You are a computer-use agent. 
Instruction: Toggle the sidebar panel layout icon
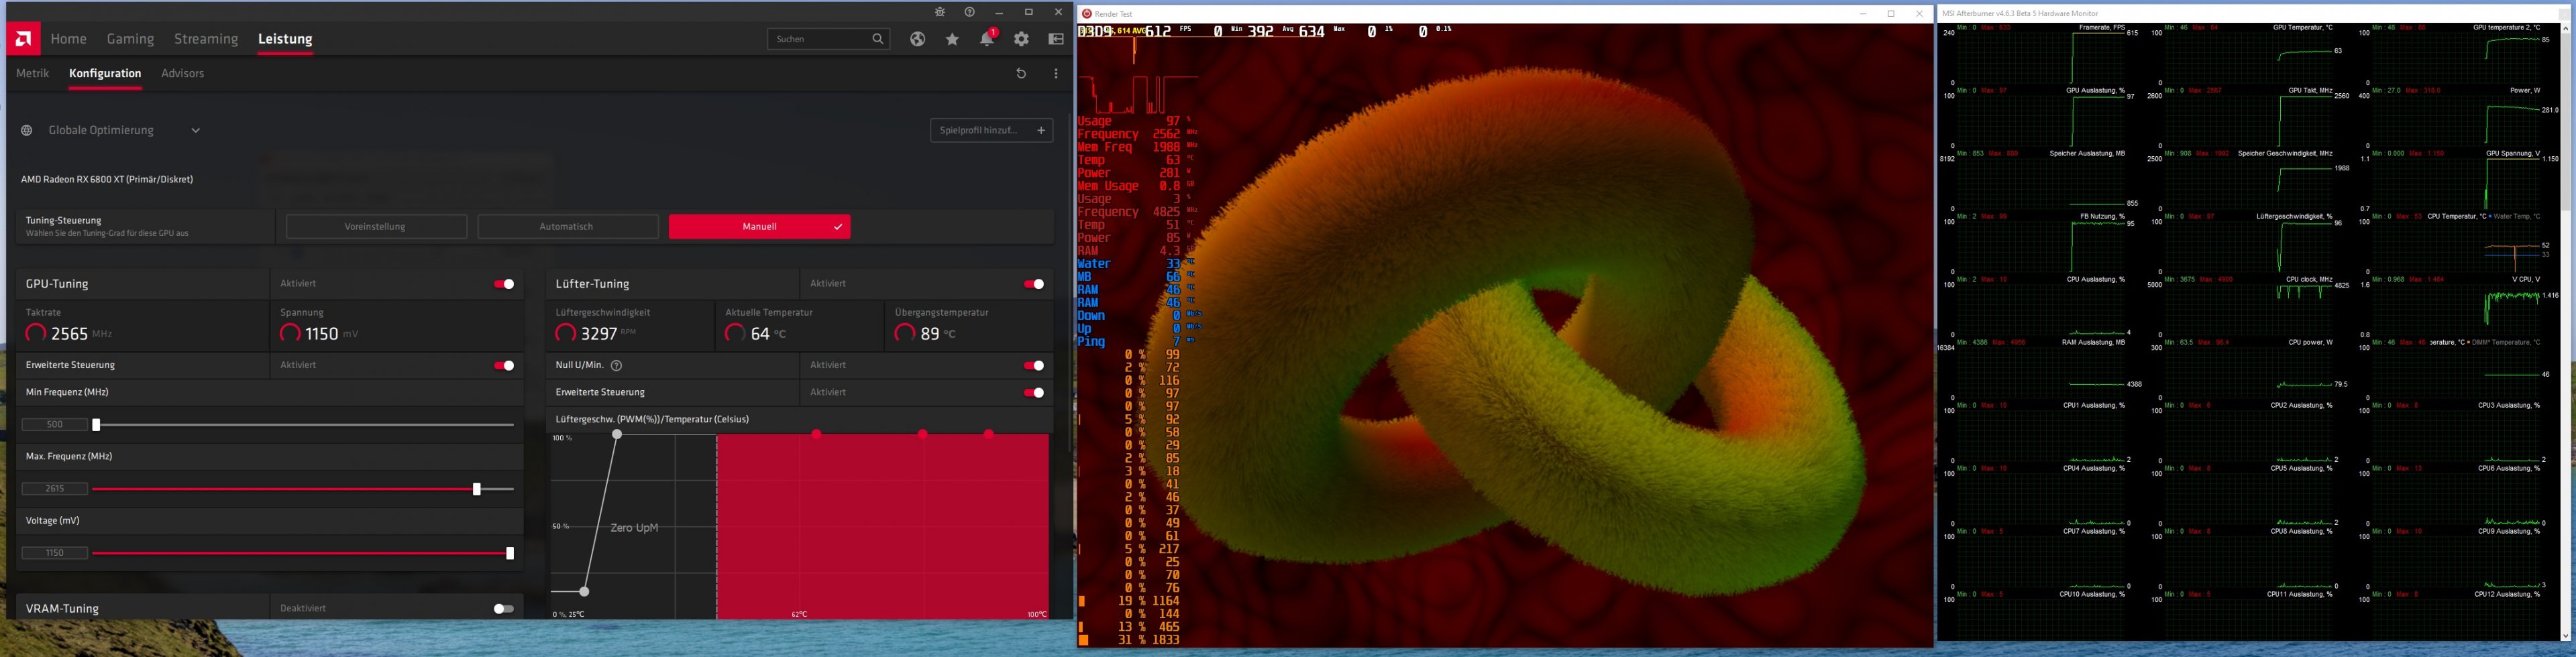[1056, 39]
